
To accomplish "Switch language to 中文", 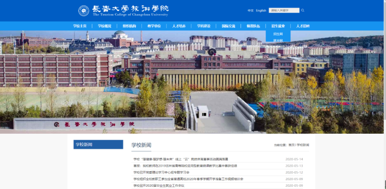I will coord(251,11).
